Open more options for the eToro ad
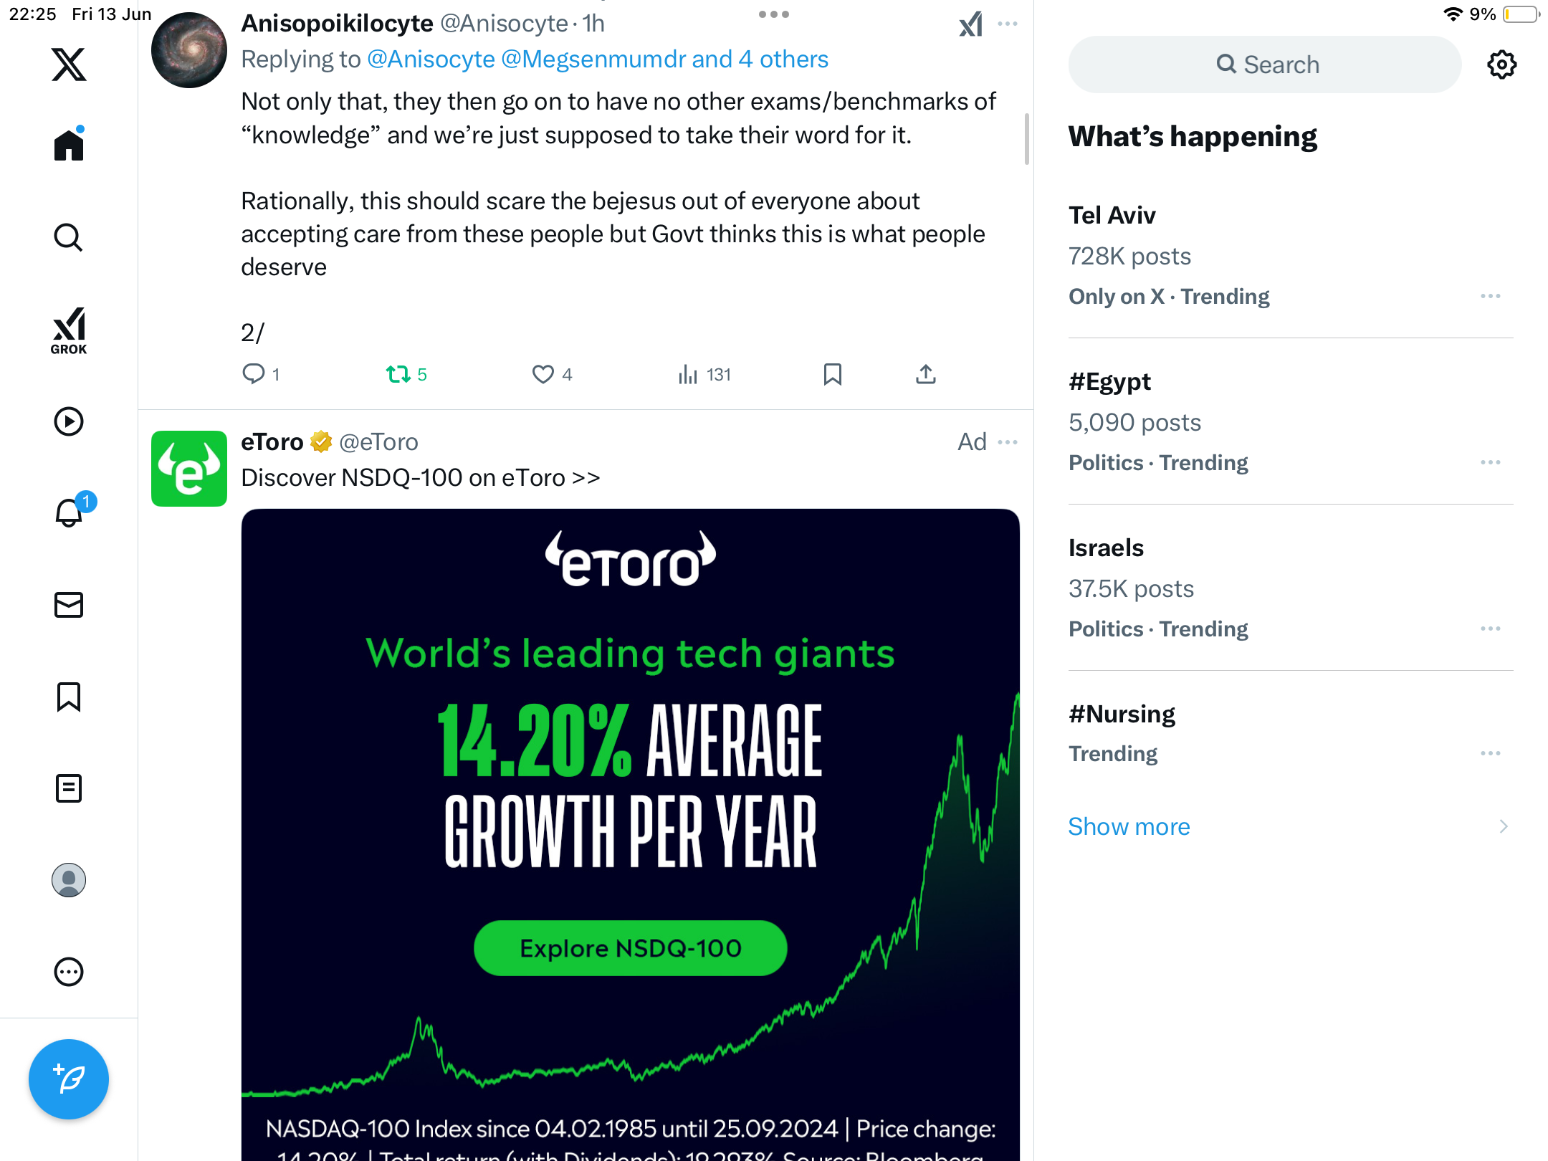 [x=1008, y=442]
